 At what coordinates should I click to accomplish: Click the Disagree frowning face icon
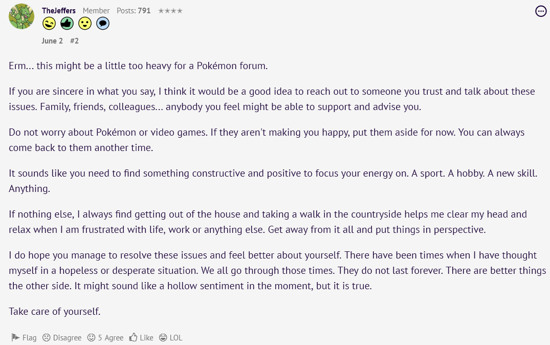click(47, 338)
